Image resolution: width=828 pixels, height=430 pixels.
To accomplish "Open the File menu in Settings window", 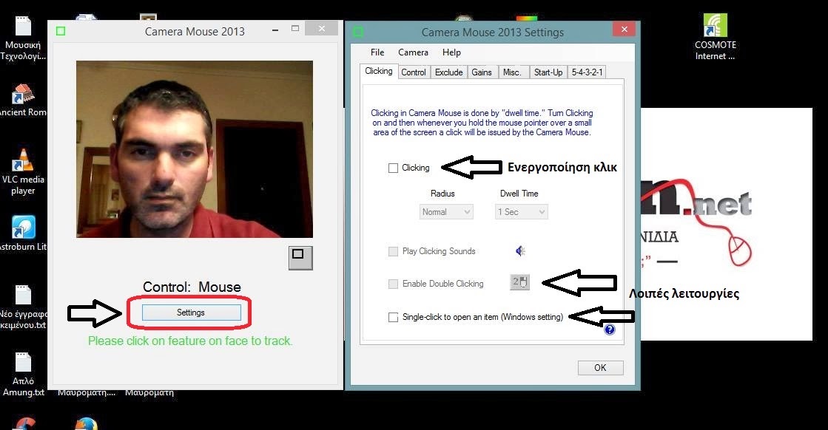I will tap(377, 52).
